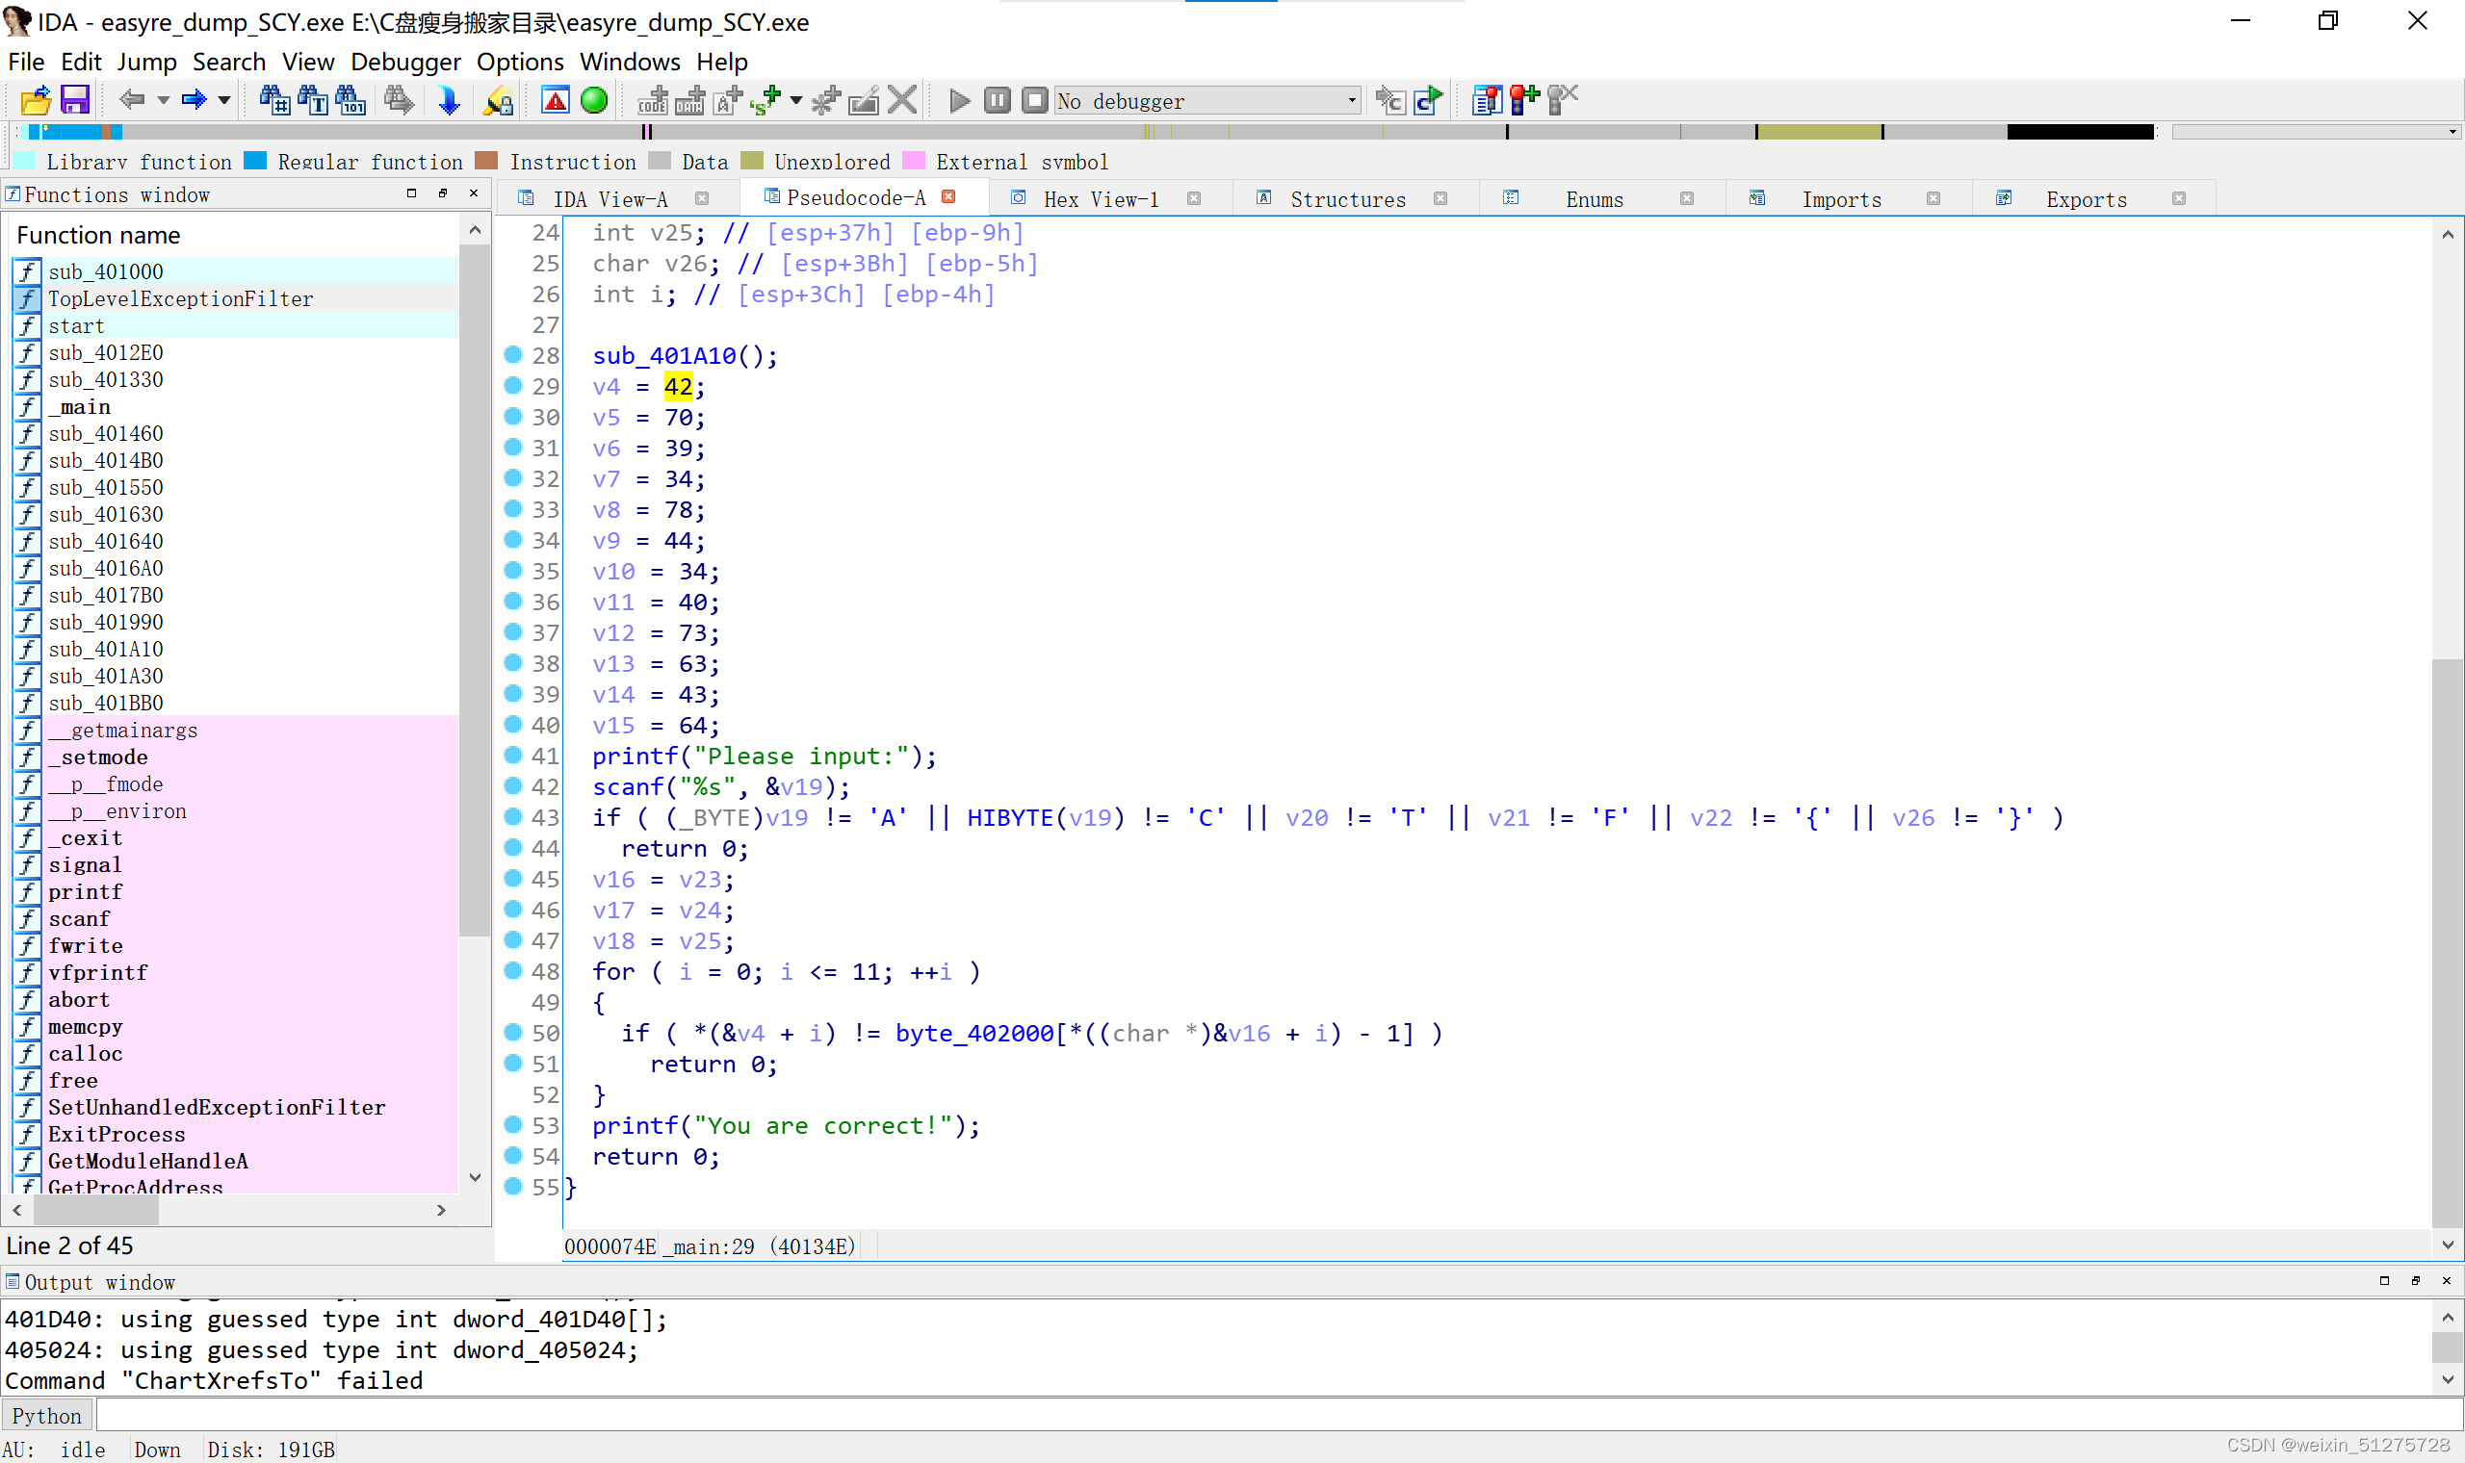Click the delete breakpoint gray icon
2465x1463 pixels.
tap(1563, 100)
